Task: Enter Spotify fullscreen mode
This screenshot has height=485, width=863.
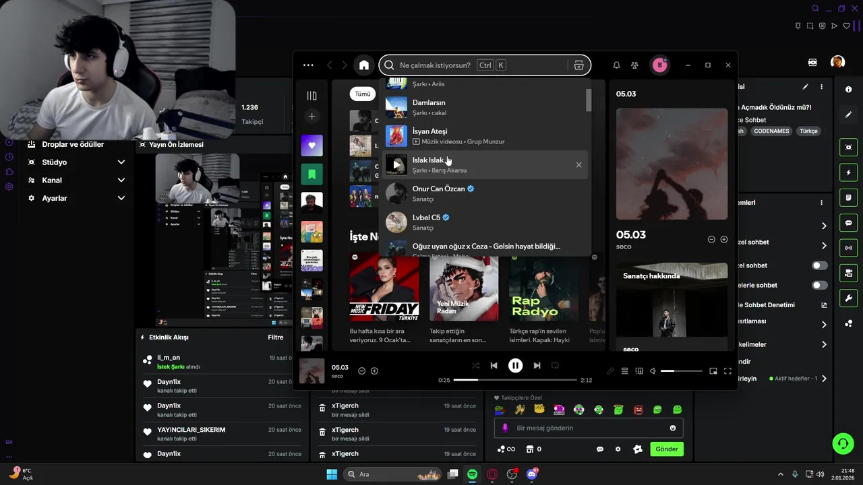Action: point(727,371)
